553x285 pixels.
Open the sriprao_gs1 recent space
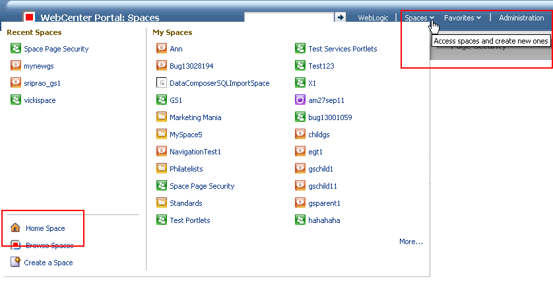42,83
